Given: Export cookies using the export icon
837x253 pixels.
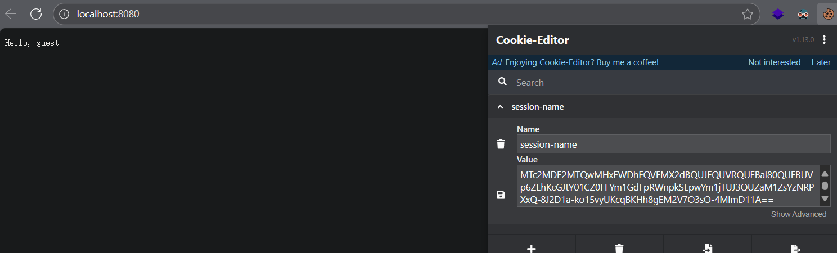Looking at the screenshot, I should (795, 248).
